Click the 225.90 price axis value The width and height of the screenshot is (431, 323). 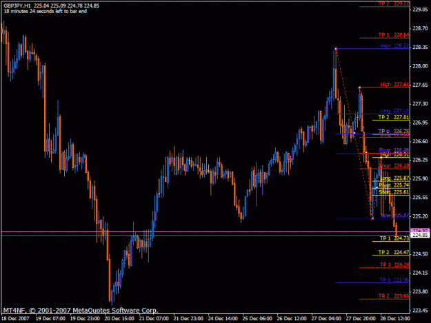click(420, 178)
